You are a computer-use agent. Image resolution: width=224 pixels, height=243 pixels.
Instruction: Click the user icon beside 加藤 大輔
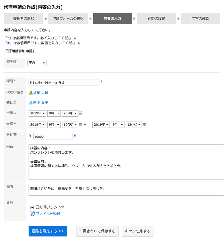click(x=31, y=93)
